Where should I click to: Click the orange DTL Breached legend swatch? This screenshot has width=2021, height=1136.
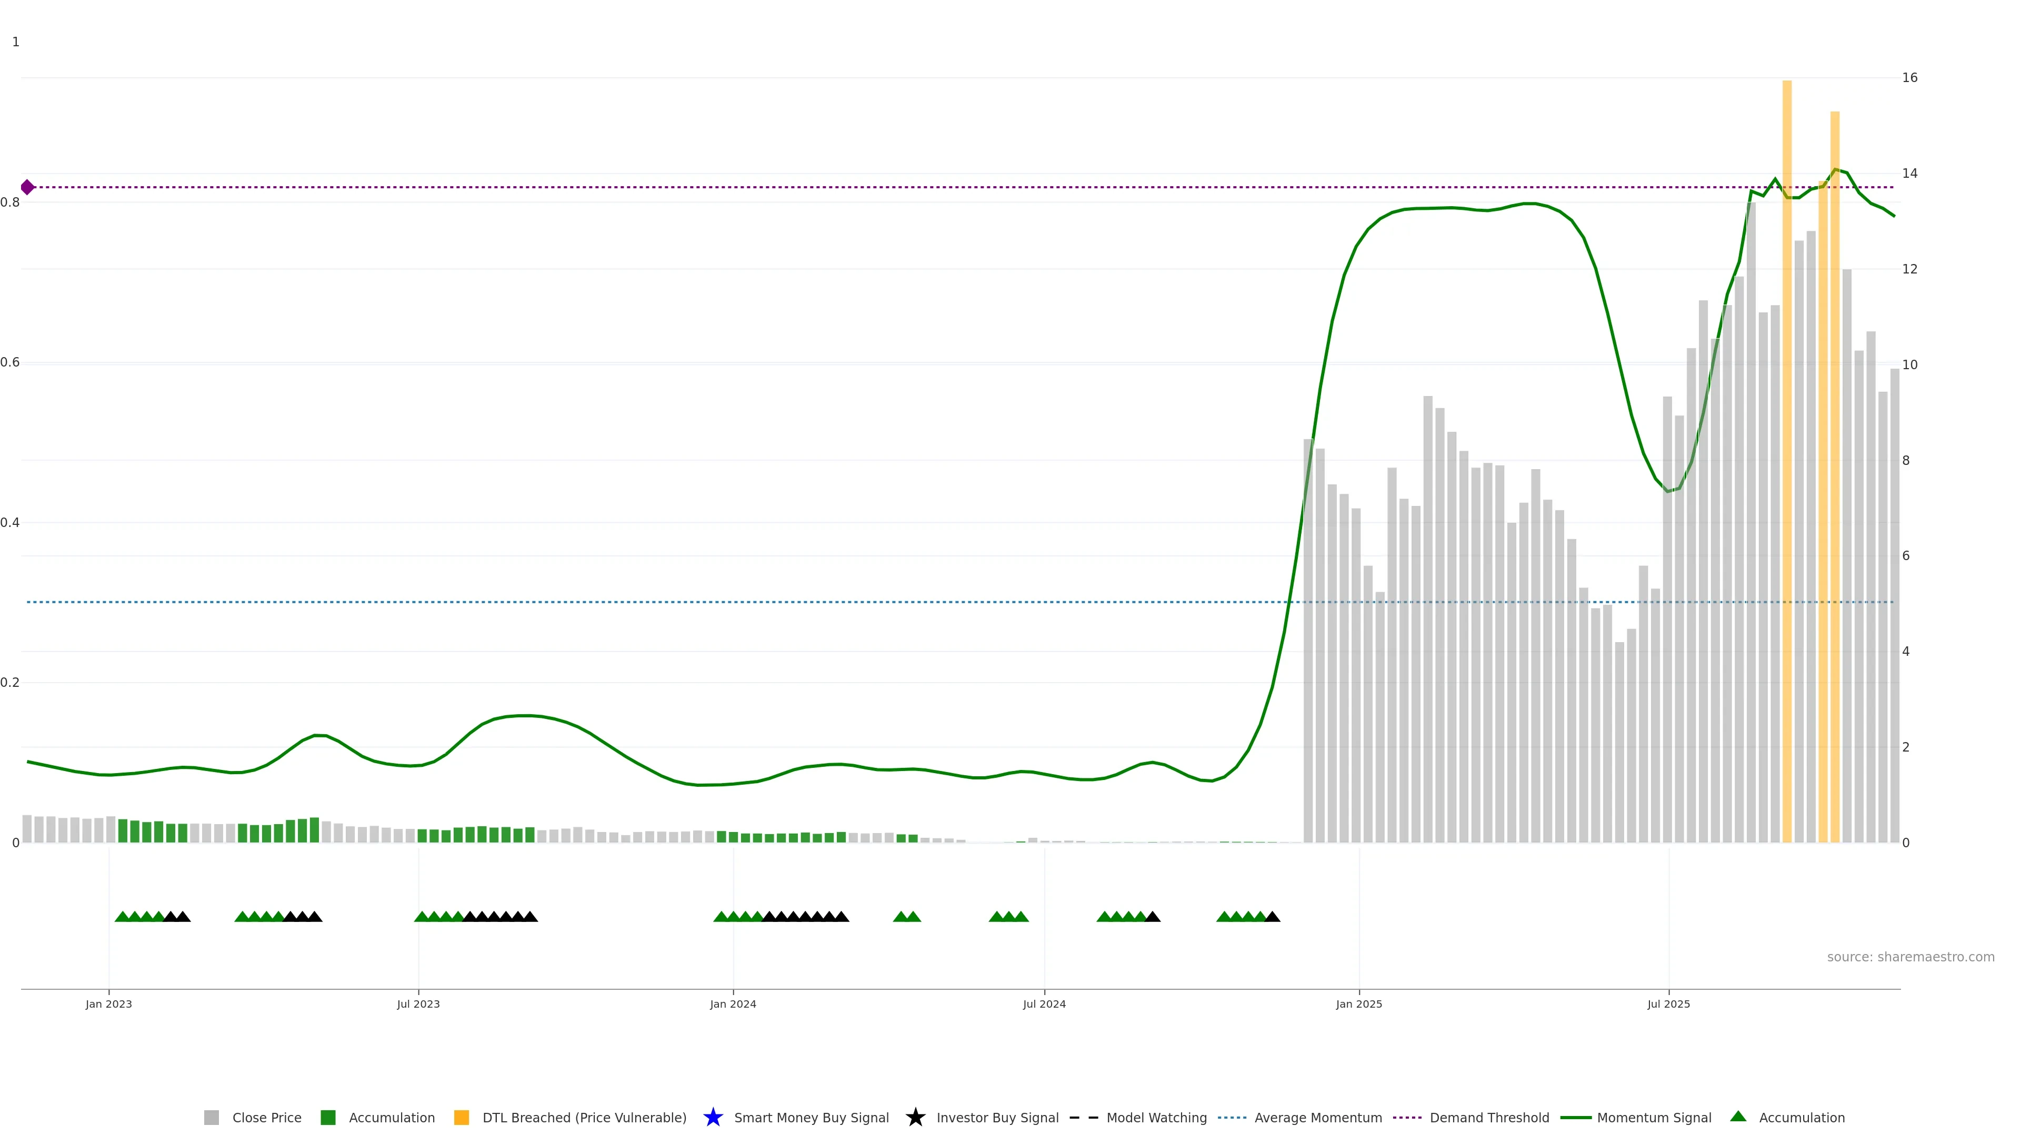pyautogui.click(x=462, y=1117)
